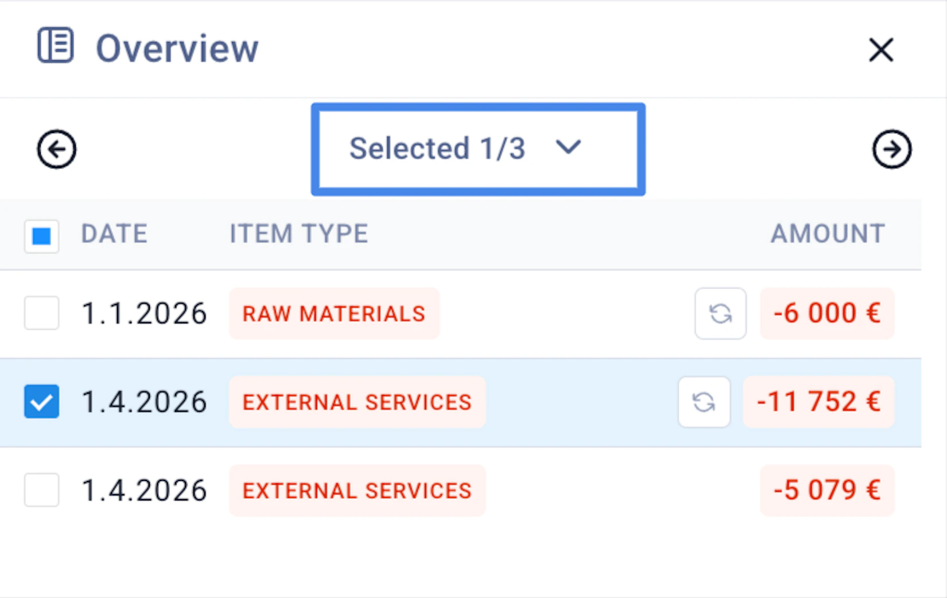Click EXTERNAL SERVICES tag in the highlighted row
Viewport: 947px width, 598px height.
point(357,402)
